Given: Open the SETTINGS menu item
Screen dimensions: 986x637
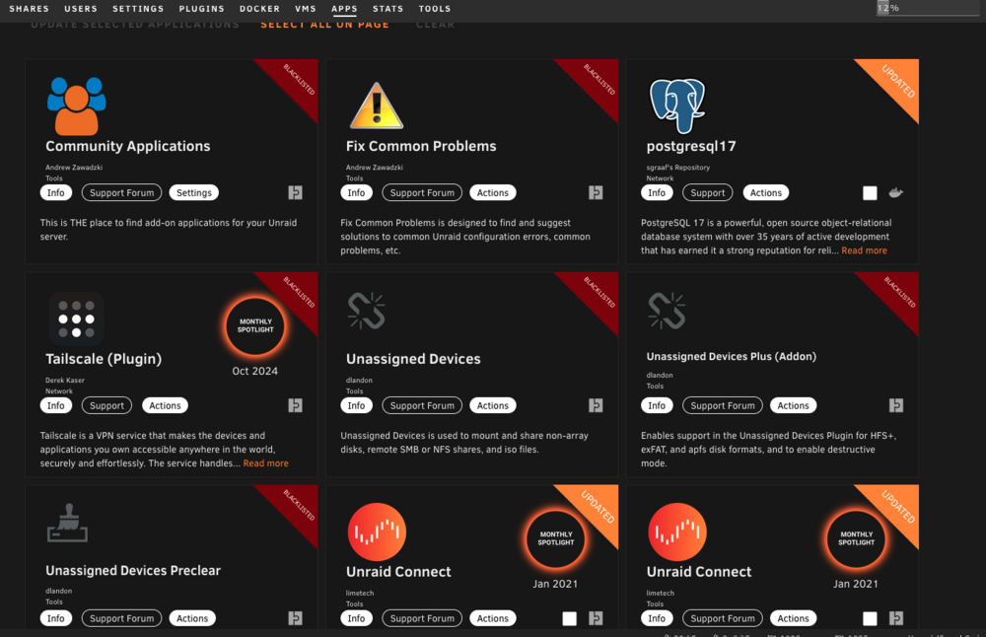Looking at the screenshot, I should pos(138,9).
